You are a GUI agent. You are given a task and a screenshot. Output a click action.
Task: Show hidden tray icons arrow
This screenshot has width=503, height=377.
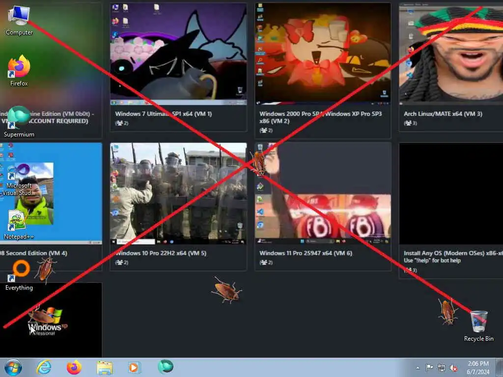[x=418, y=368]
